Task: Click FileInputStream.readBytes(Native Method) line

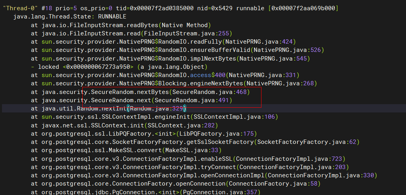Action: click(x=121, y=25)
